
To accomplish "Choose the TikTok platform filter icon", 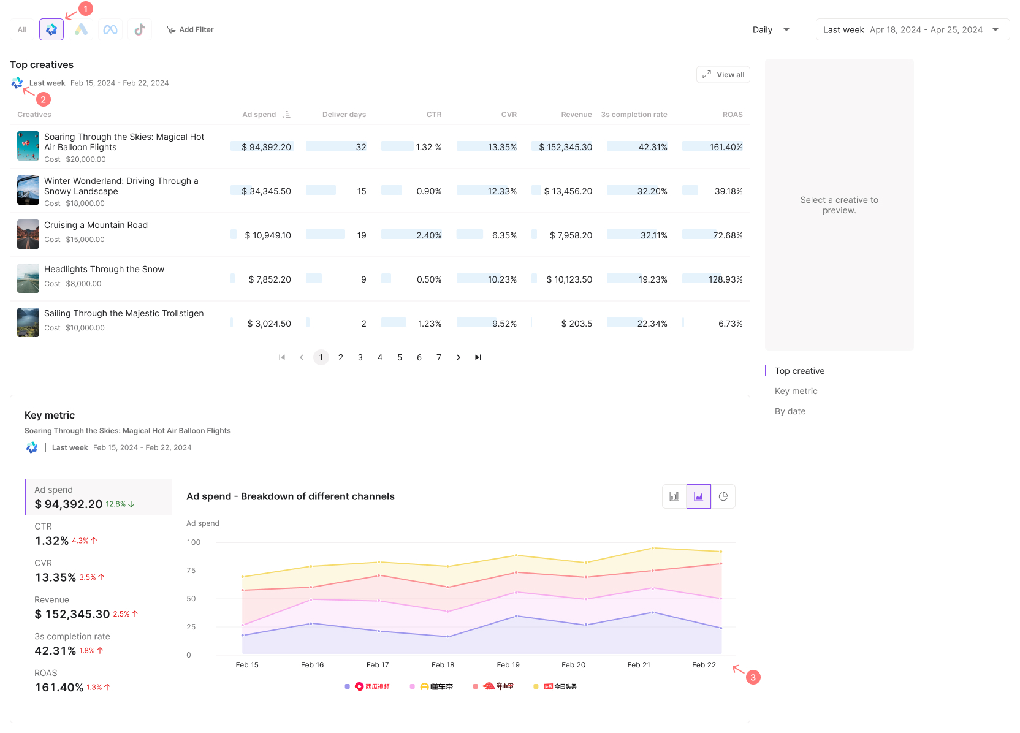I will (140, 29).
